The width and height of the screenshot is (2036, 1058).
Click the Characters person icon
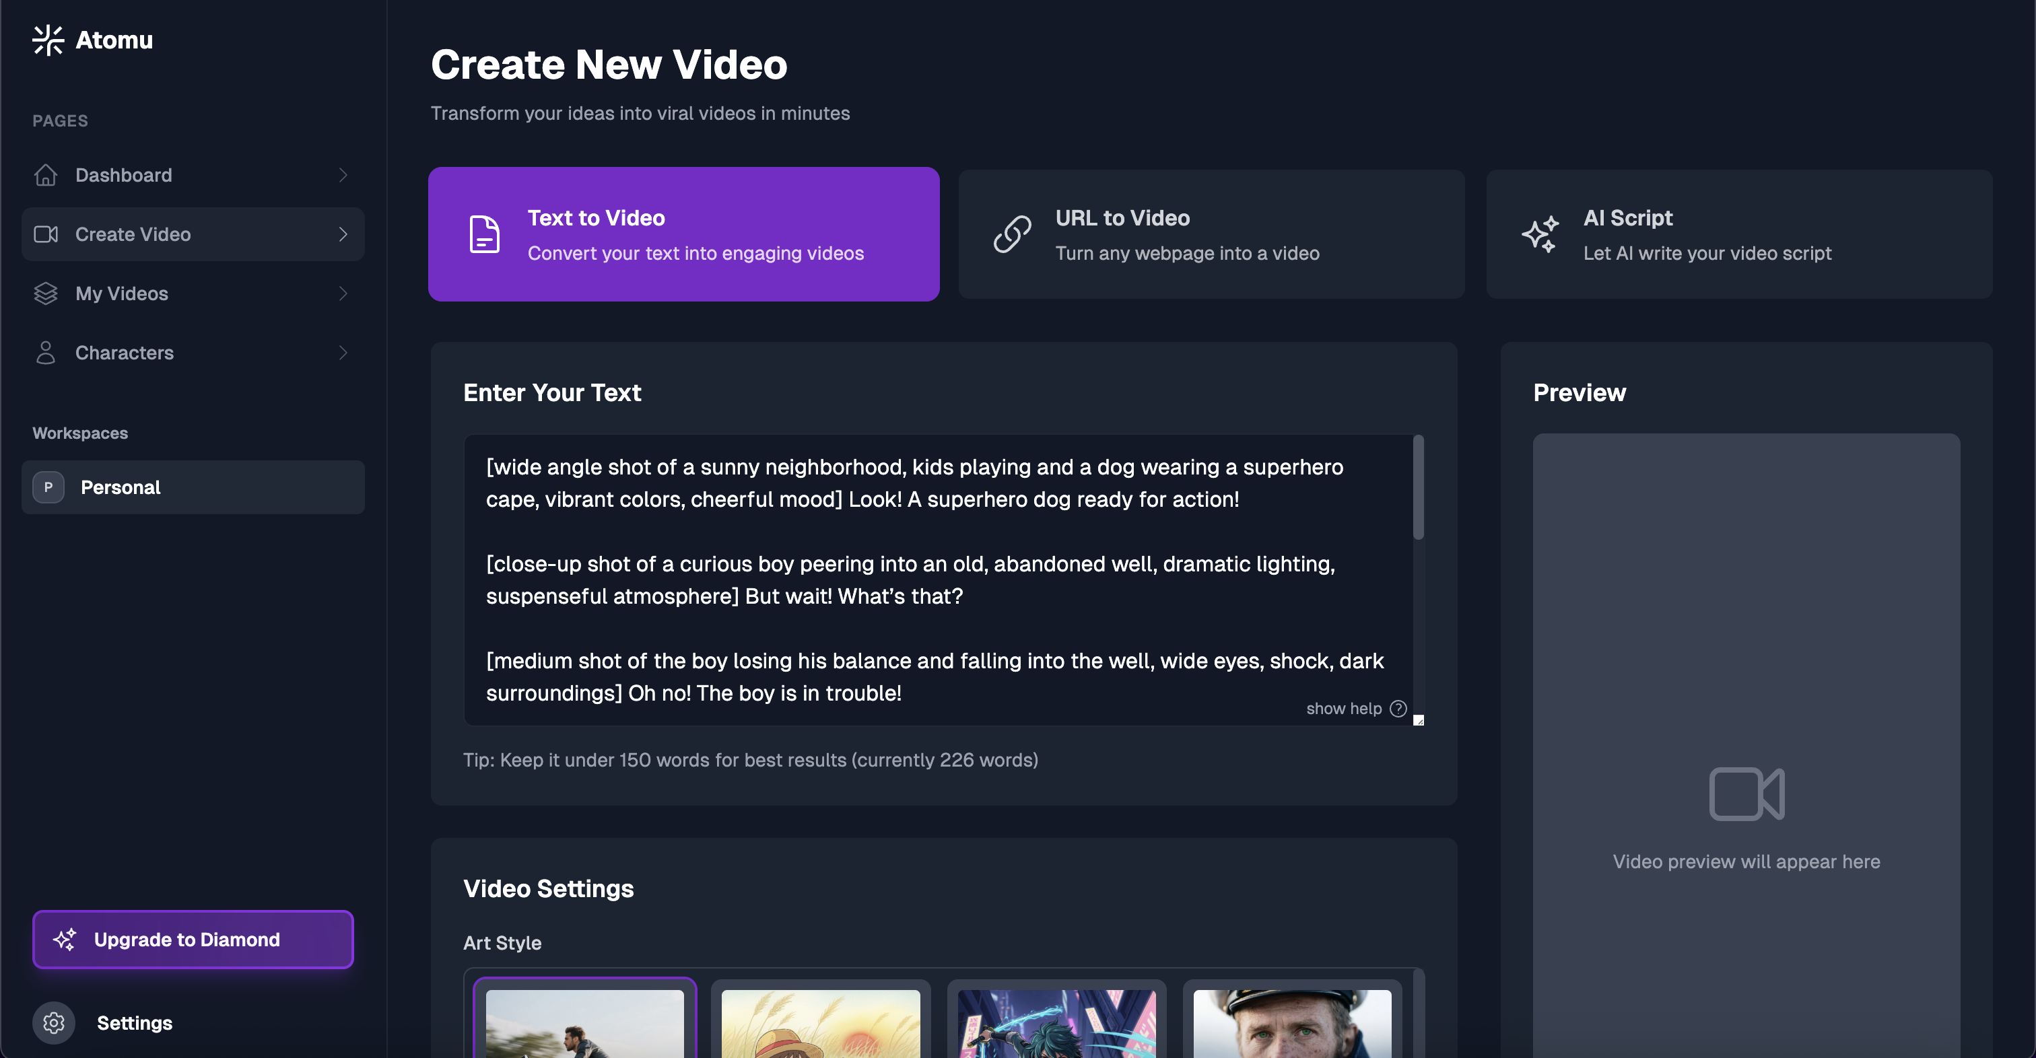point(46,353)
